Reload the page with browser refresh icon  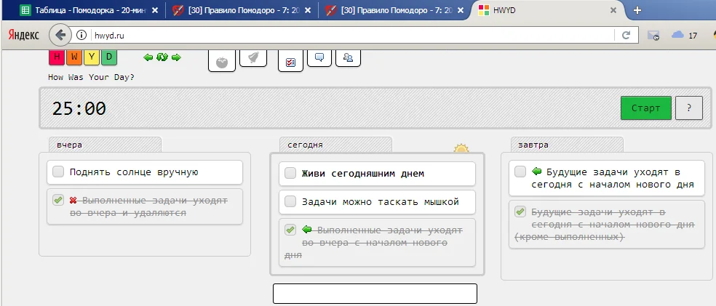point(625,35)
